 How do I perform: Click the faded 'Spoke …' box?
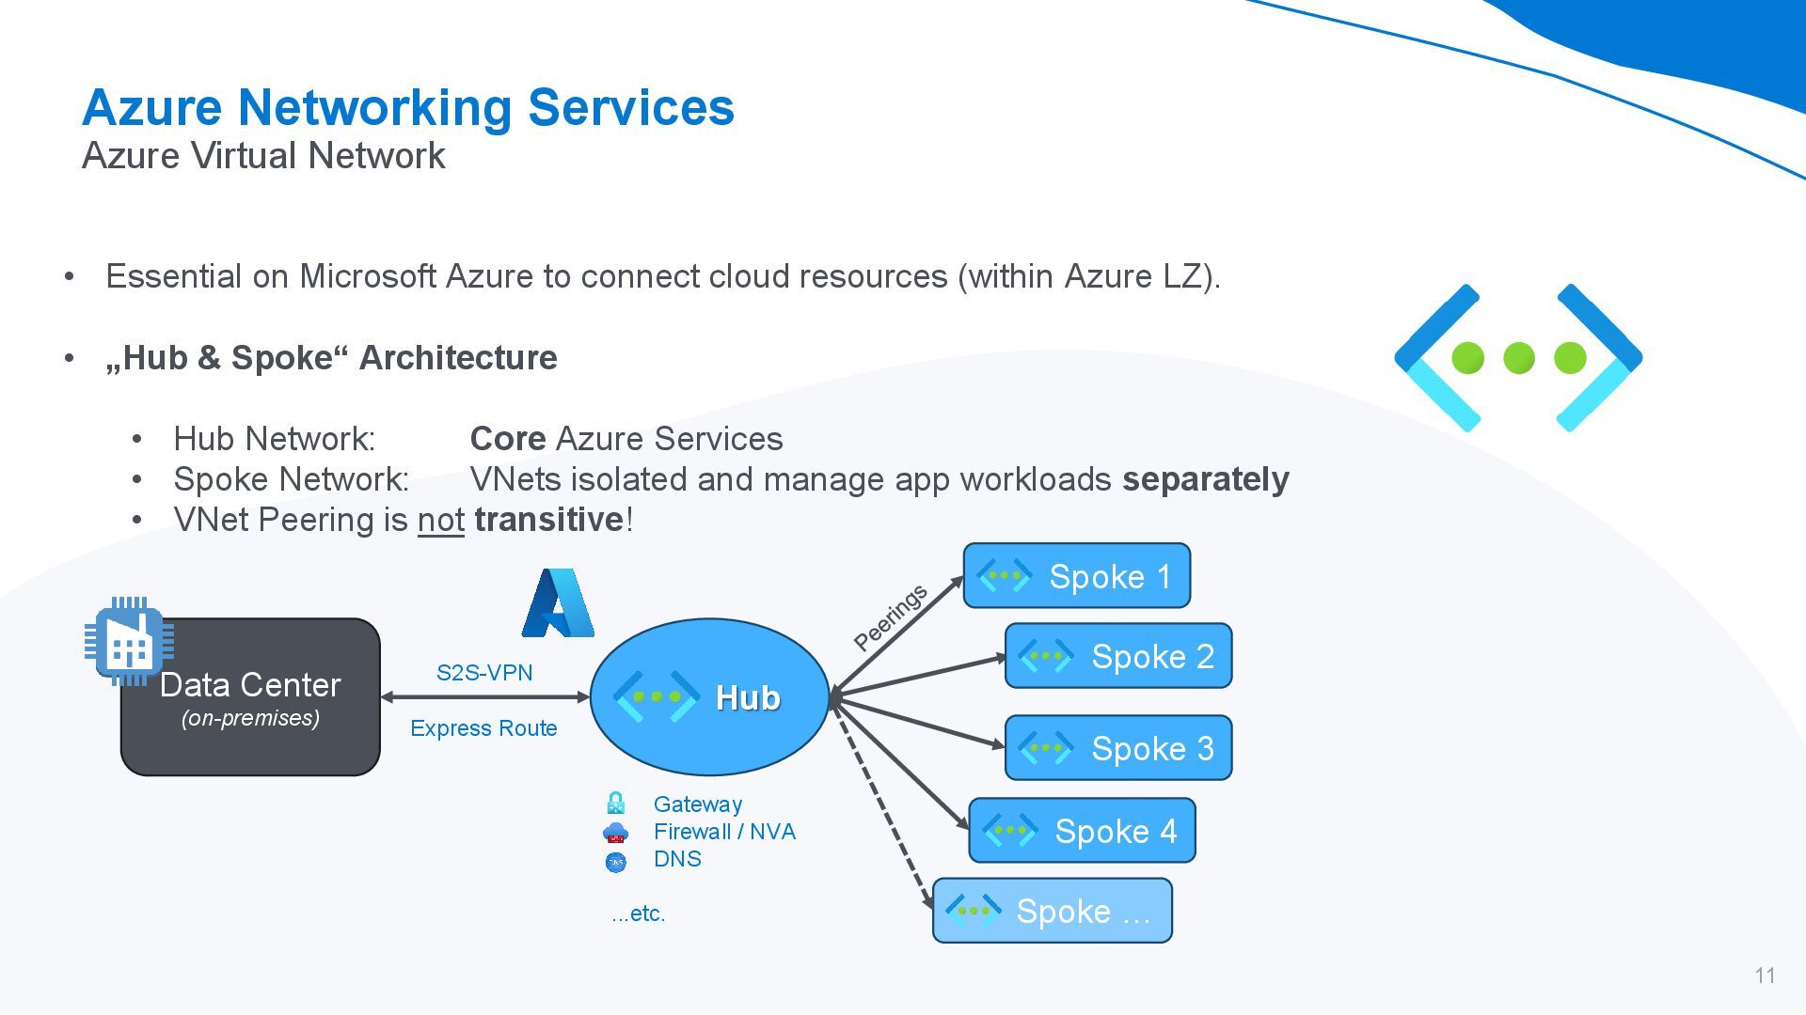tap(1052, 911)
